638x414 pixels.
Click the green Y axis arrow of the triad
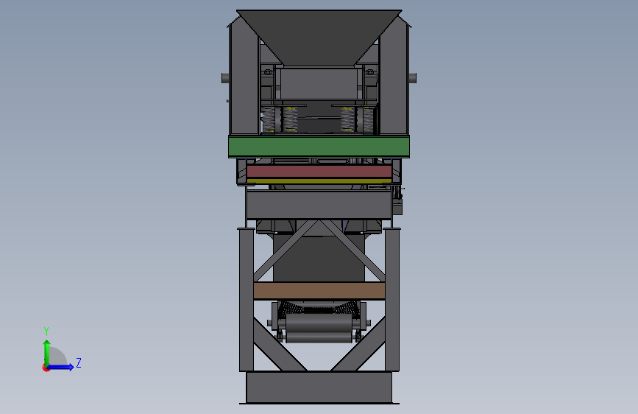[47, 352]
